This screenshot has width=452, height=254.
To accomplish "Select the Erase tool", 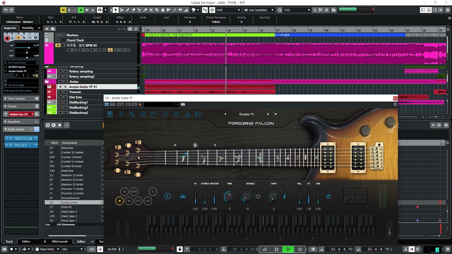I will point(133,10).
